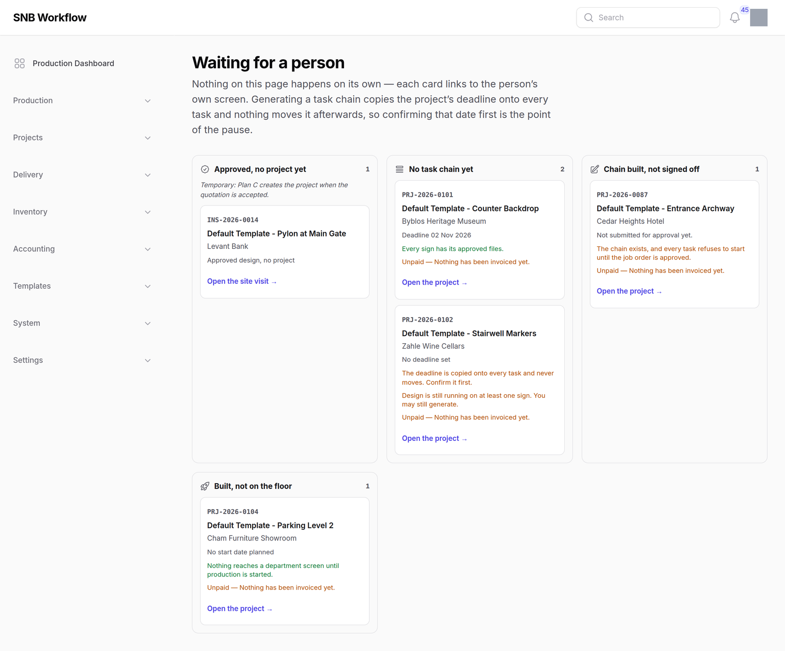Click the Default Template - Stairwell Markers title
Screen dimensions: 785x651
tap(469, 333)
